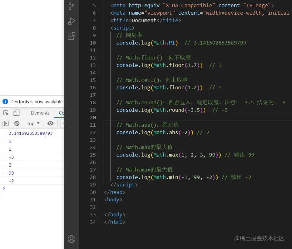Click the Math.abs() comment on line 21

click(x=148, y=125)
